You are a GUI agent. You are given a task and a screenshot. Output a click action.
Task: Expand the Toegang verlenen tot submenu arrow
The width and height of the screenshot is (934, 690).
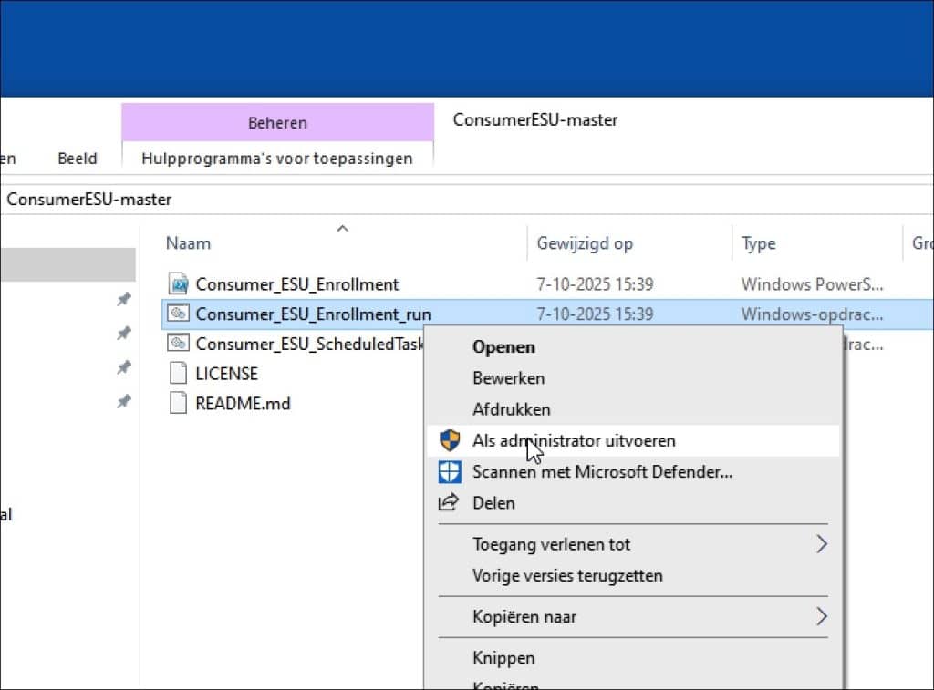pos(821,544)
